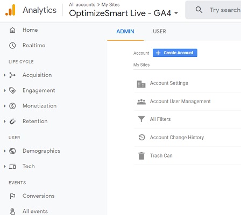241x215 pixels.
Task: Select the All events touch icon
Action: [12, 211]
